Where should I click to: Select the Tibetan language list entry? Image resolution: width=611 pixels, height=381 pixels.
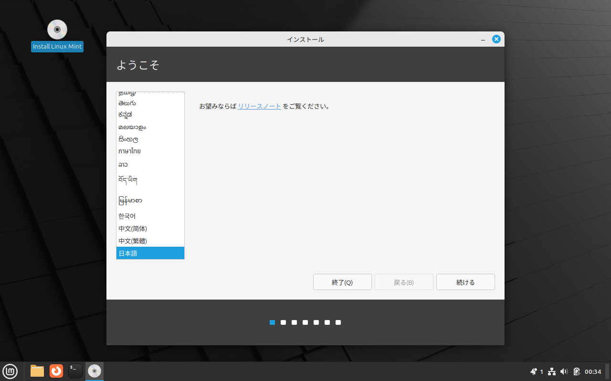tap(150, 180)
